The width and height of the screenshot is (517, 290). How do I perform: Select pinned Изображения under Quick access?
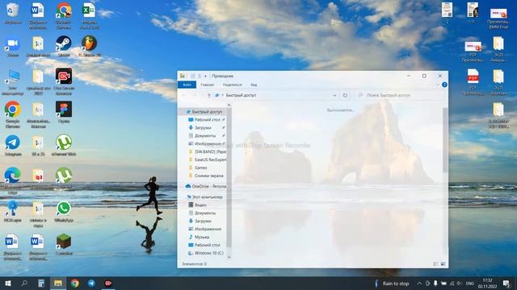(207, 143)
